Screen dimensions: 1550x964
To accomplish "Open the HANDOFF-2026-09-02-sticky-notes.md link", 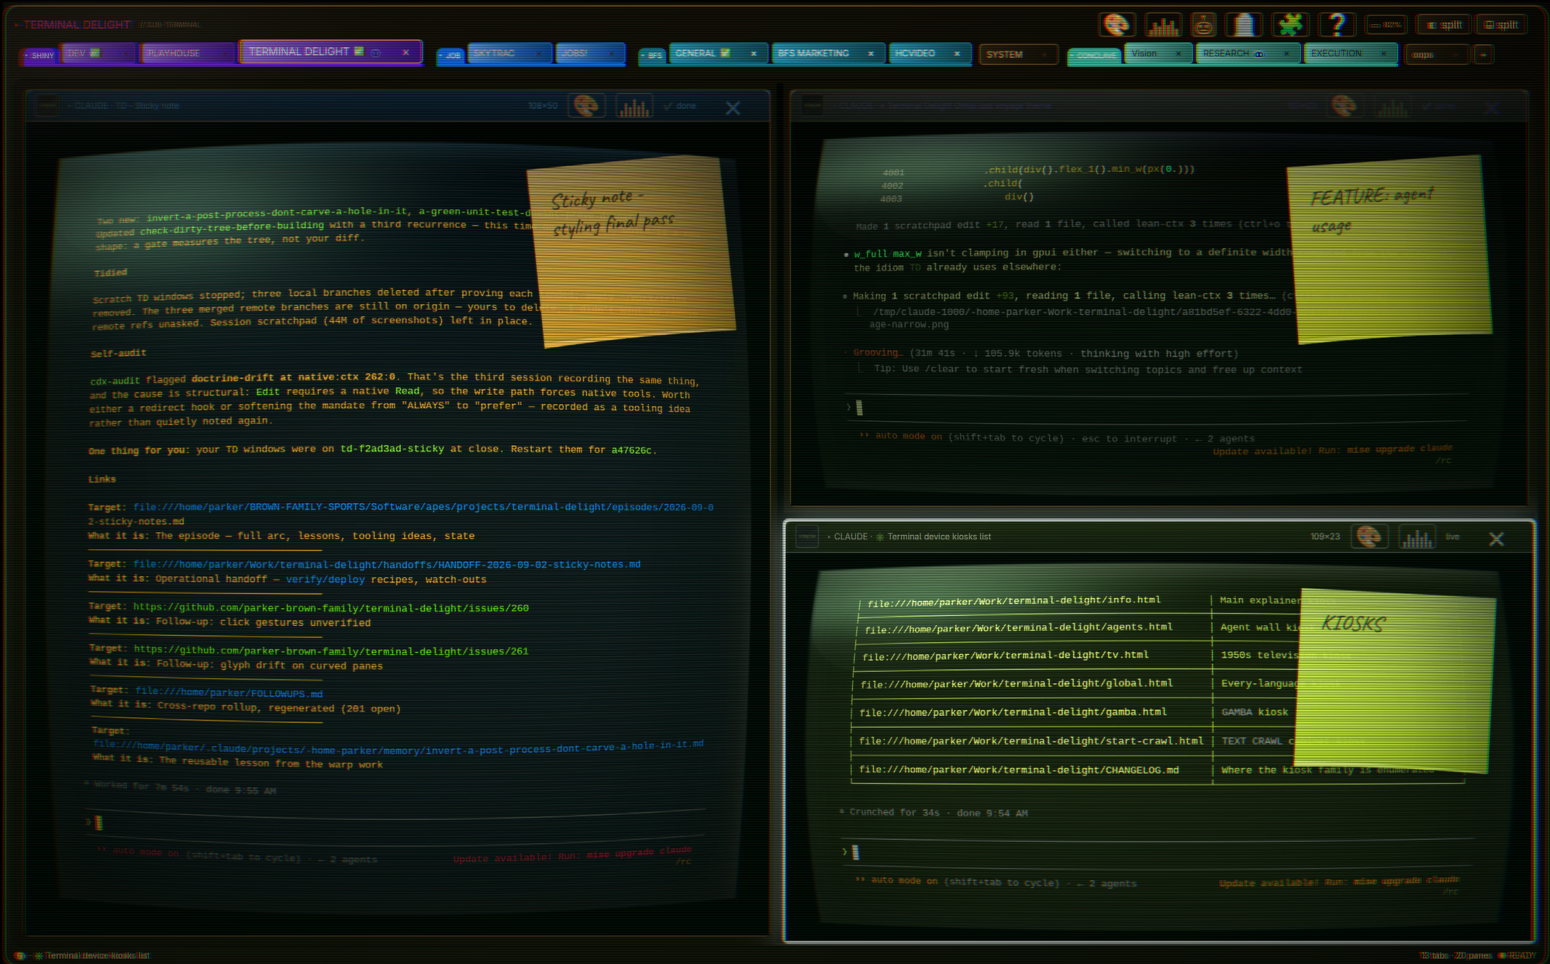I will pyautogui.click(x=387, y=565).
